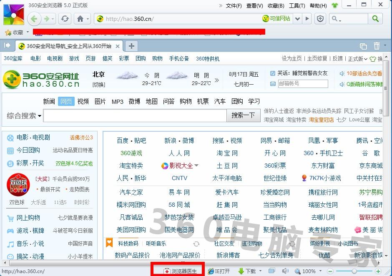
Task: Open the 综合搜索 dropdown
Action: point(24,116)
